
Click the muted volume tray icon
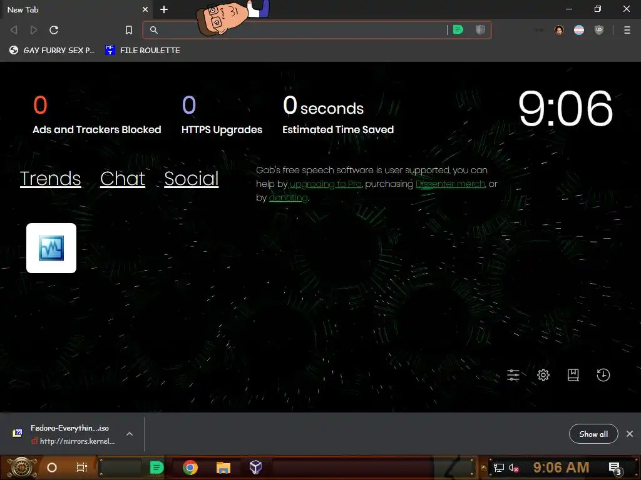pyautogui.click(x=513, y=467)
